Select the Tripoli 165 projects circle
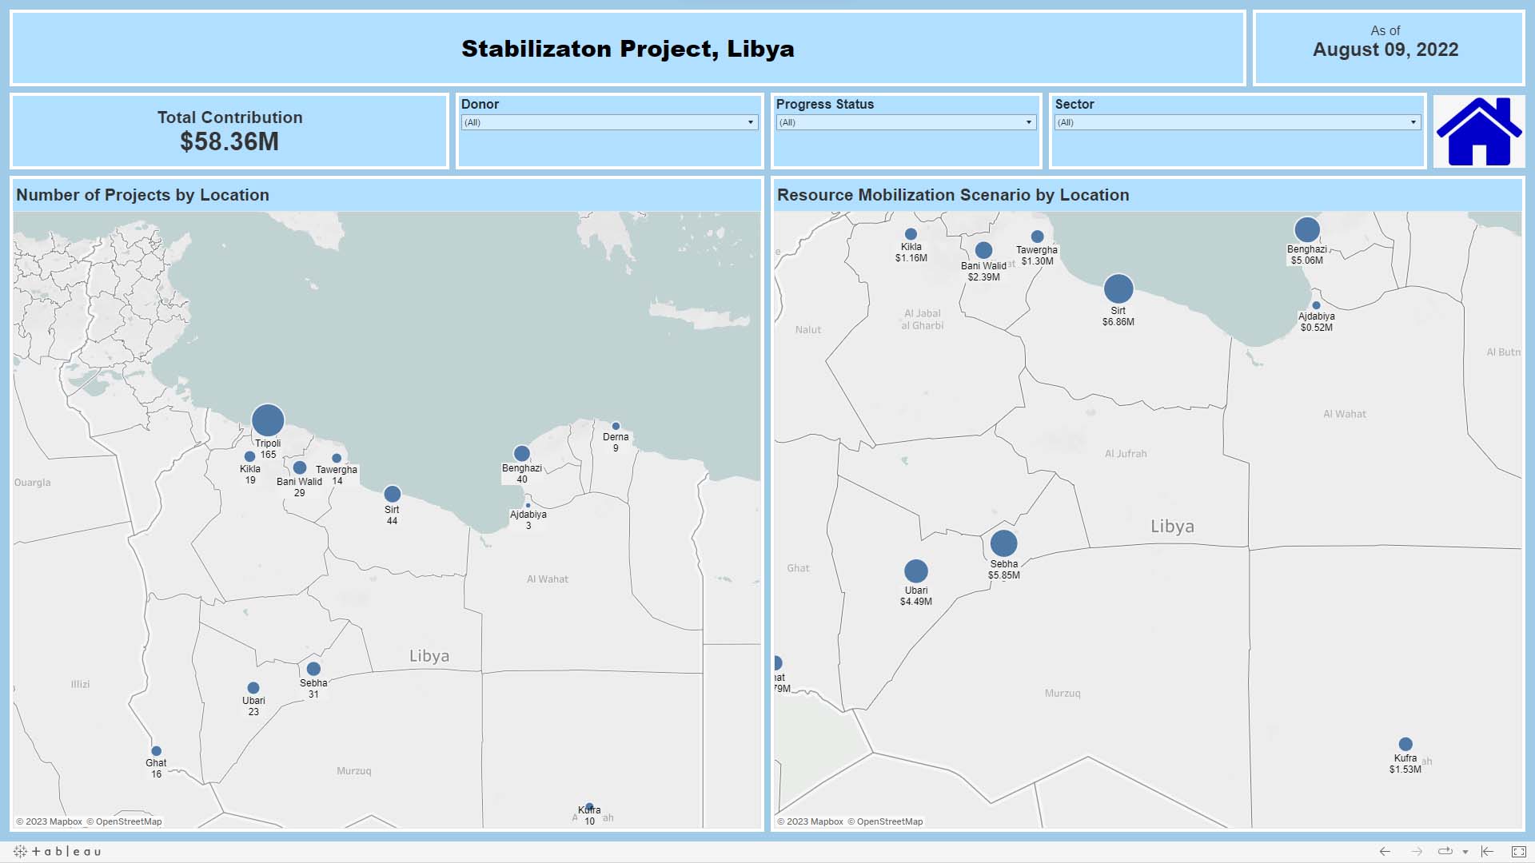This screenshot has height=863, width=1535. click(268, 420)
